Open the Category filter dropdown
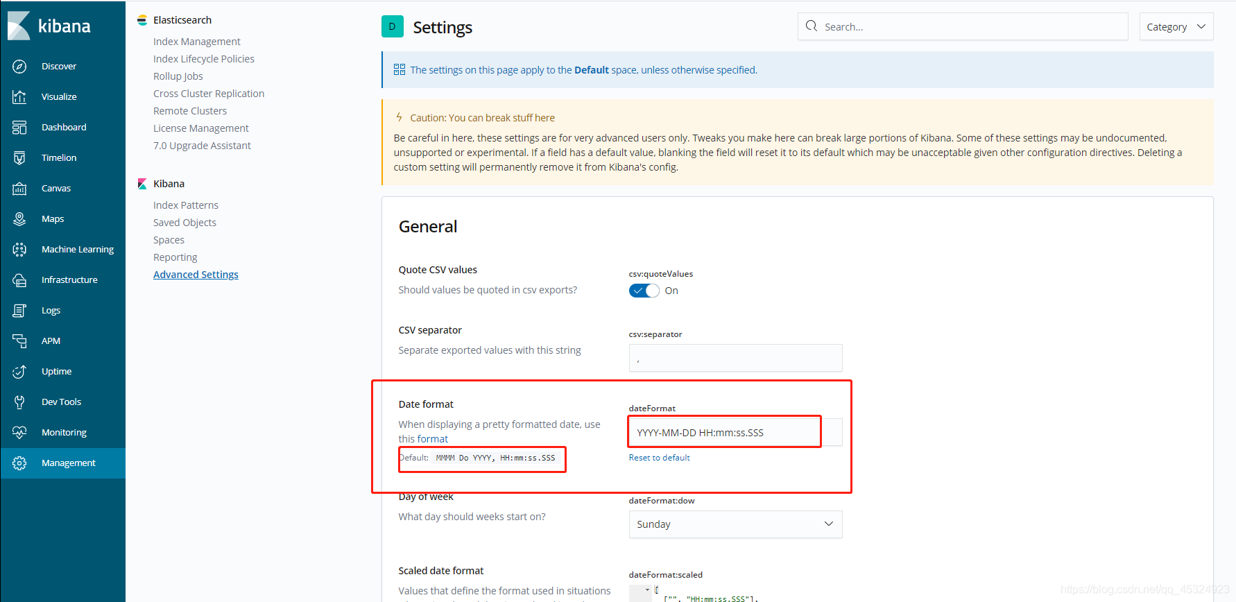This screenshot has width=1236, height=602. [x=1176, y=26]
